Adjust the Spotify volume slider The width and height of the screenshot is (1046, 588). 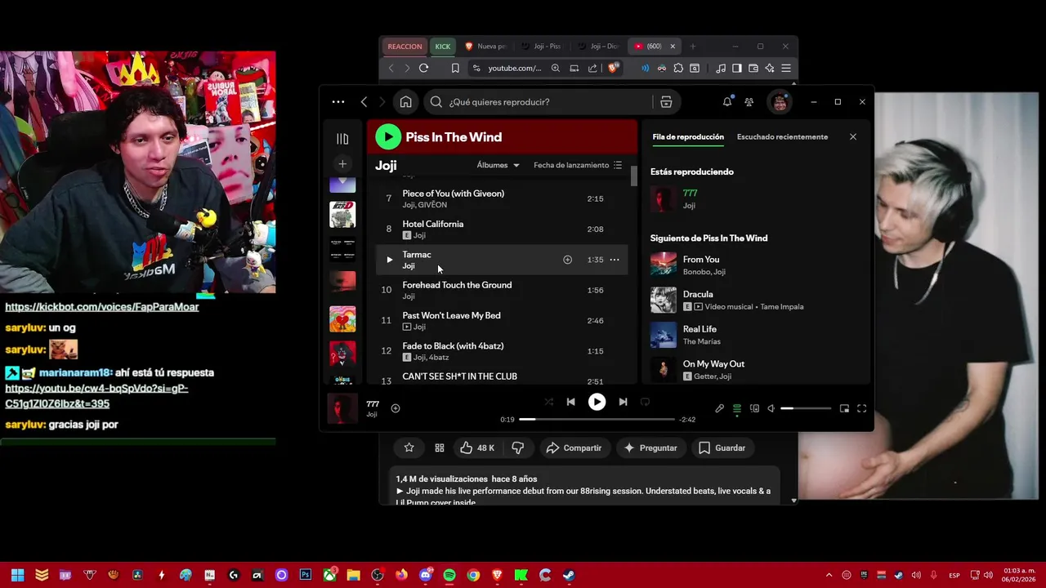806,408
